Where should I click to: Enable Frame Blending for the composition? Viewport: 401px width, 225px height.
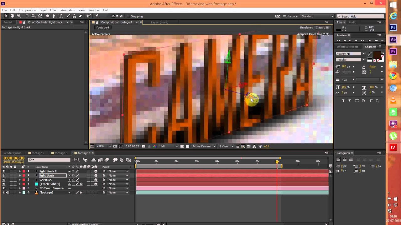coord(100,160)
